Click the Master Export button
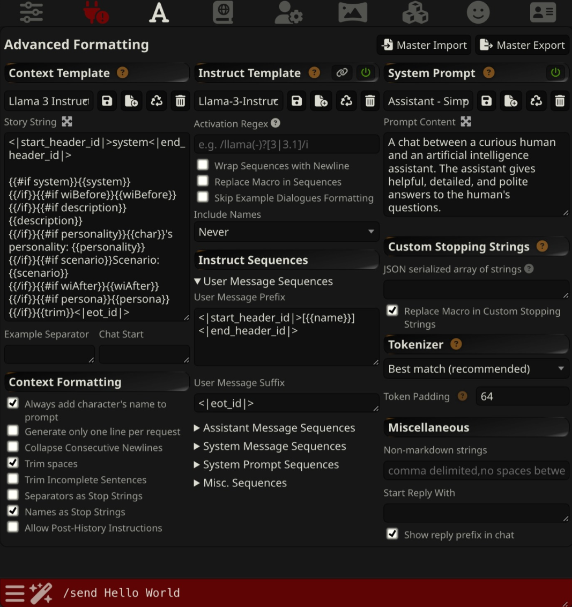This screenshot has width=572, height=607. (522, 45)
